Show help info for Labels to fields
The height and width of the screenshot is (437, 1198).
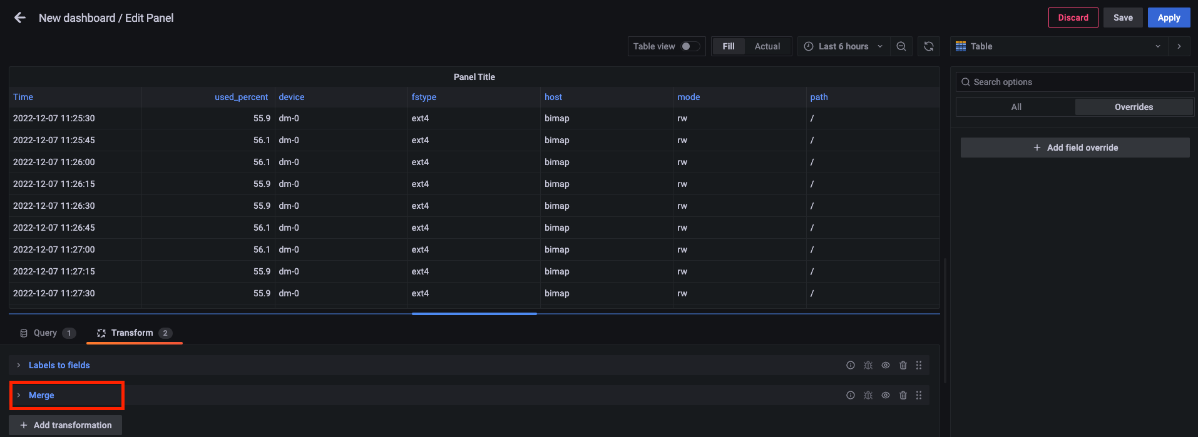tap(851, 365)
